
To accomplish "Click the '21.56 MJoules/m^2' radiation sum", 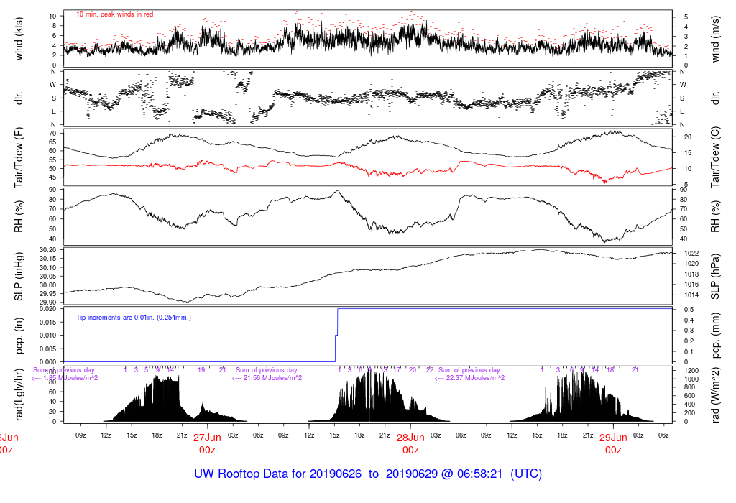I will tap(272, 378).
